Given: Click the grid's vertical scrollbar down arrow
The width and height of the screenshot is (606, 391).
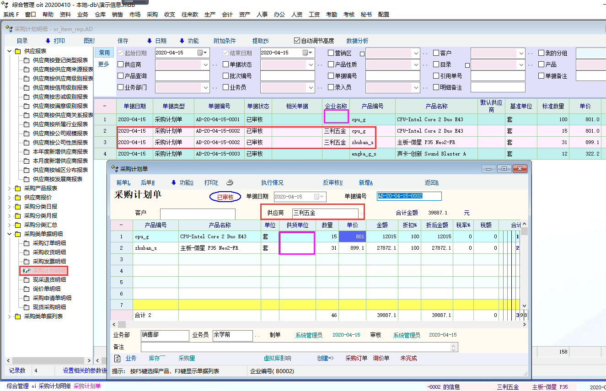Looking at the screenshot, I should pyautogui.click(x=525, y=305).
